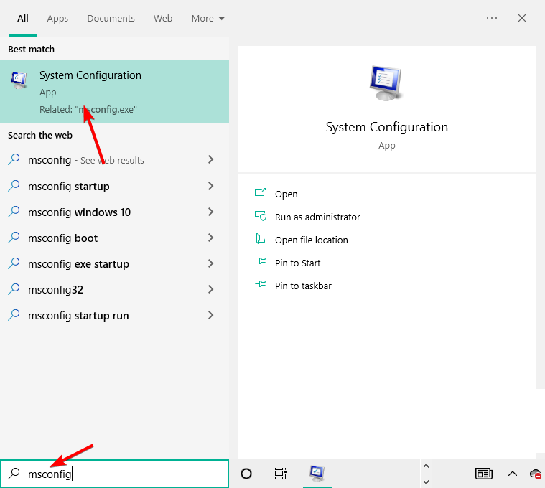
Task: Click taskbar scroll down arrow
Action: coord(426,482)
